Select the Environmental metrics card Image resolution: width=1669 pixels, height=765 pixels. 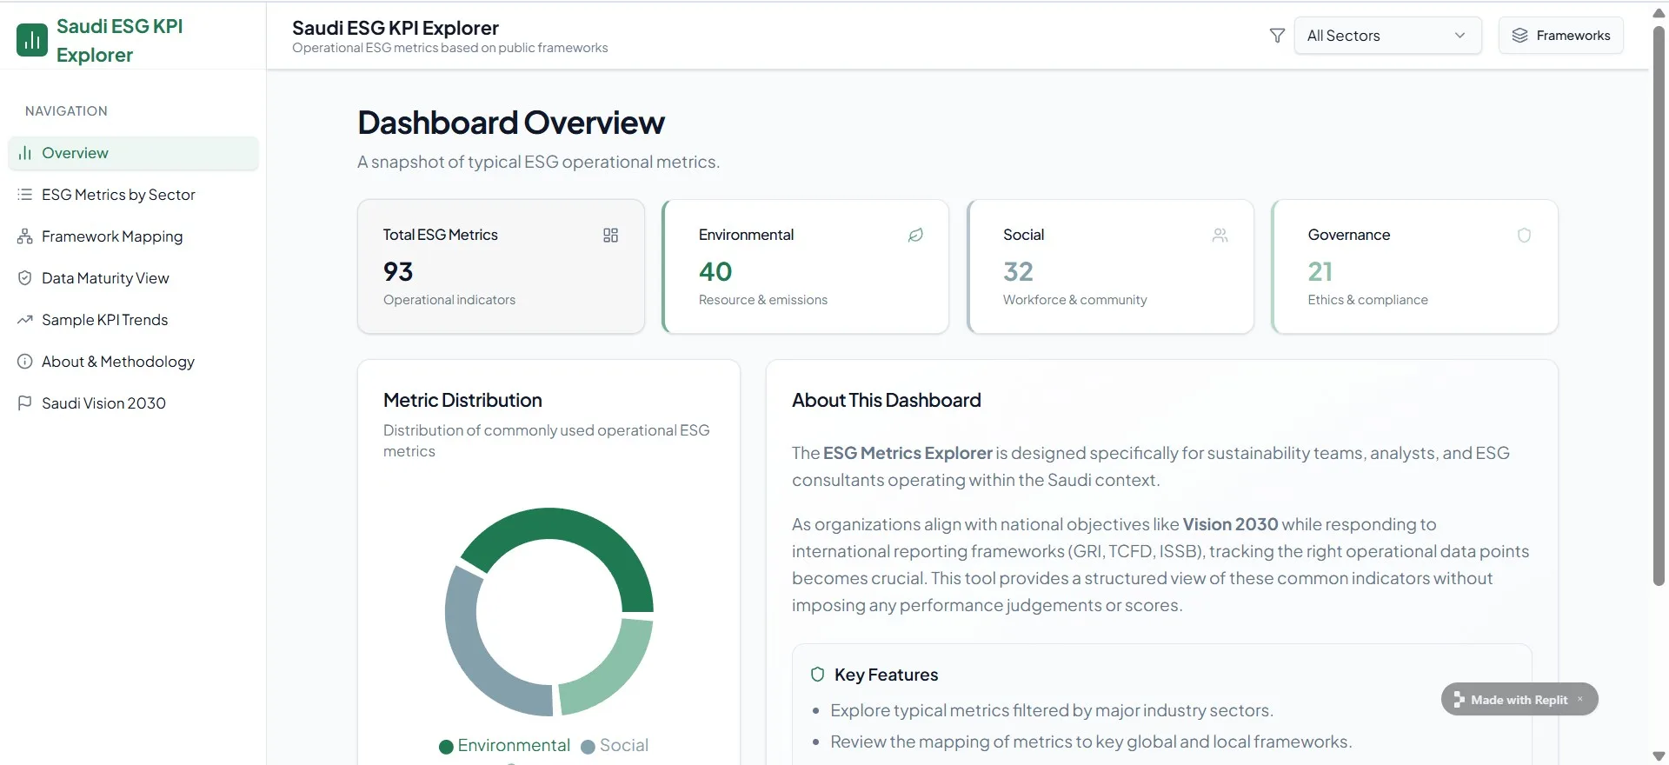coord(805,266)
